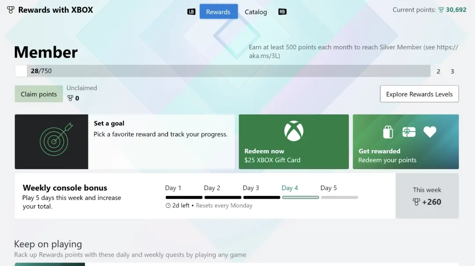Click the Day 4 progress segment

(300, 197)
